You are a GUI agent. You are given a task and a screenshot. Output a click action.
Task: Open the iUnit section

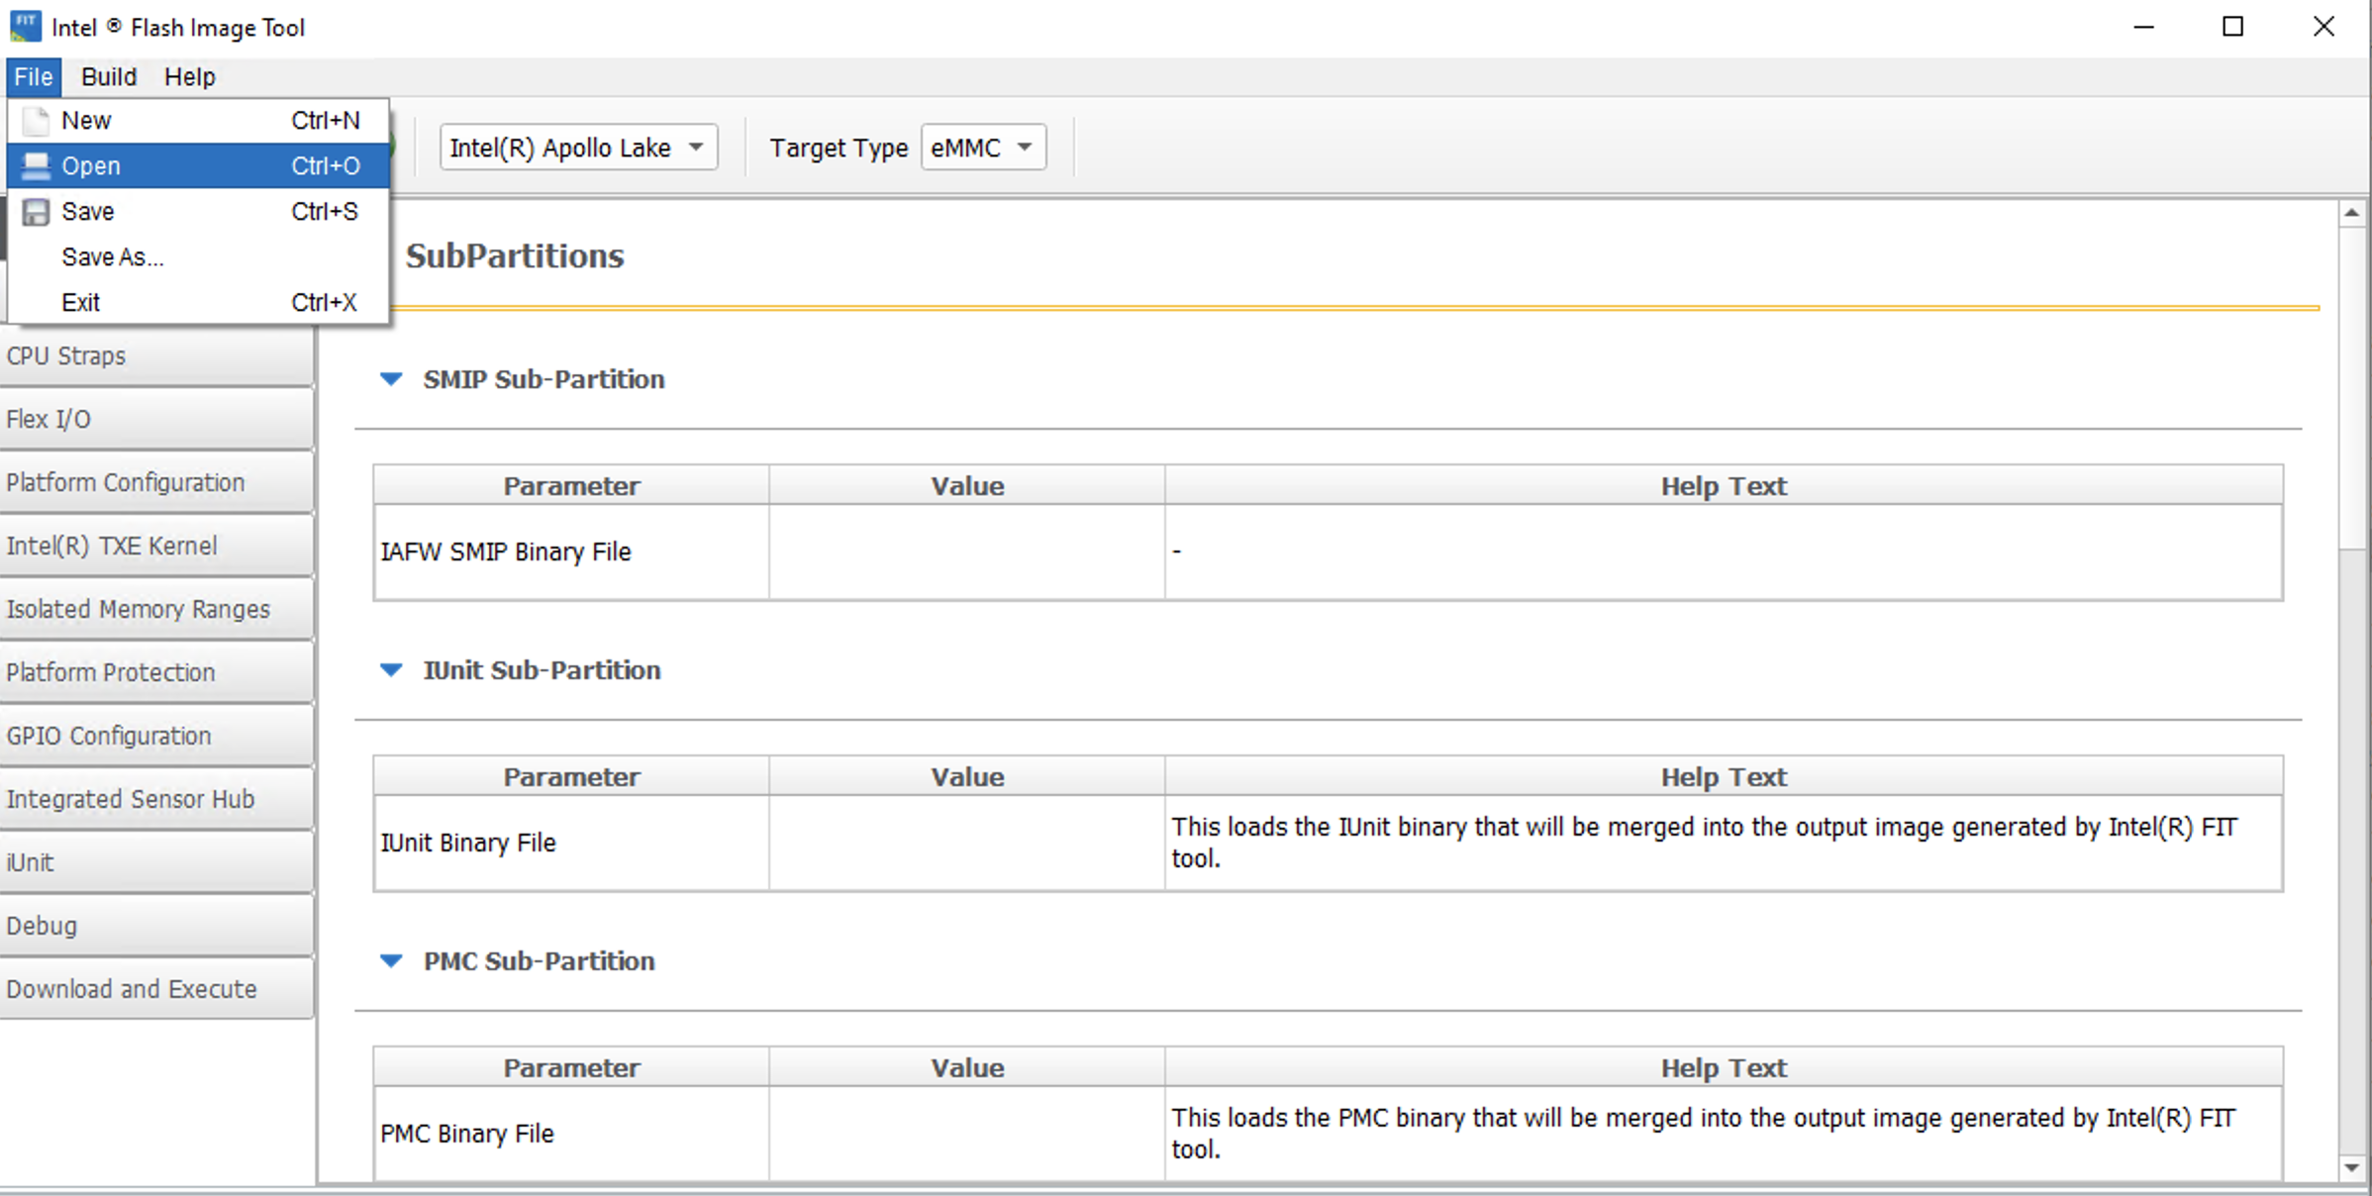tap(156, 863)
